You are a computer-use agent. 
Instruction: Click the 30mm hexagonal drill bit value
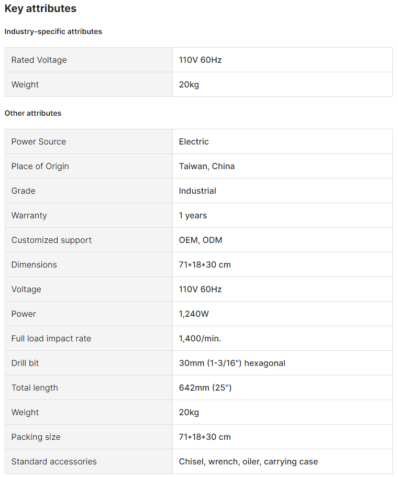(232, 363)
